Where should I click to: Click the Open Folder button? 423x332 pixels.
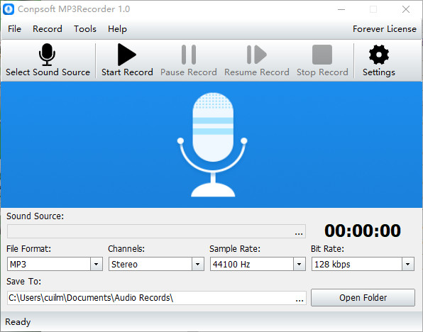363,298
